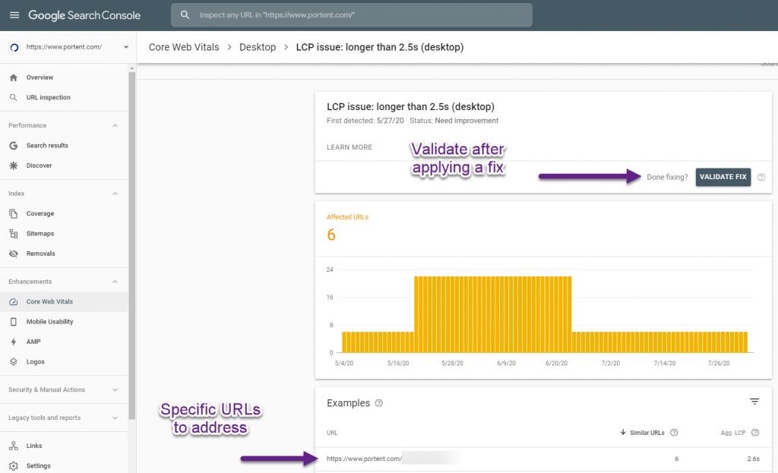This screenshot has height=473, width=778.
Task: Open the hamburger main menu
Action: point(14,15)
